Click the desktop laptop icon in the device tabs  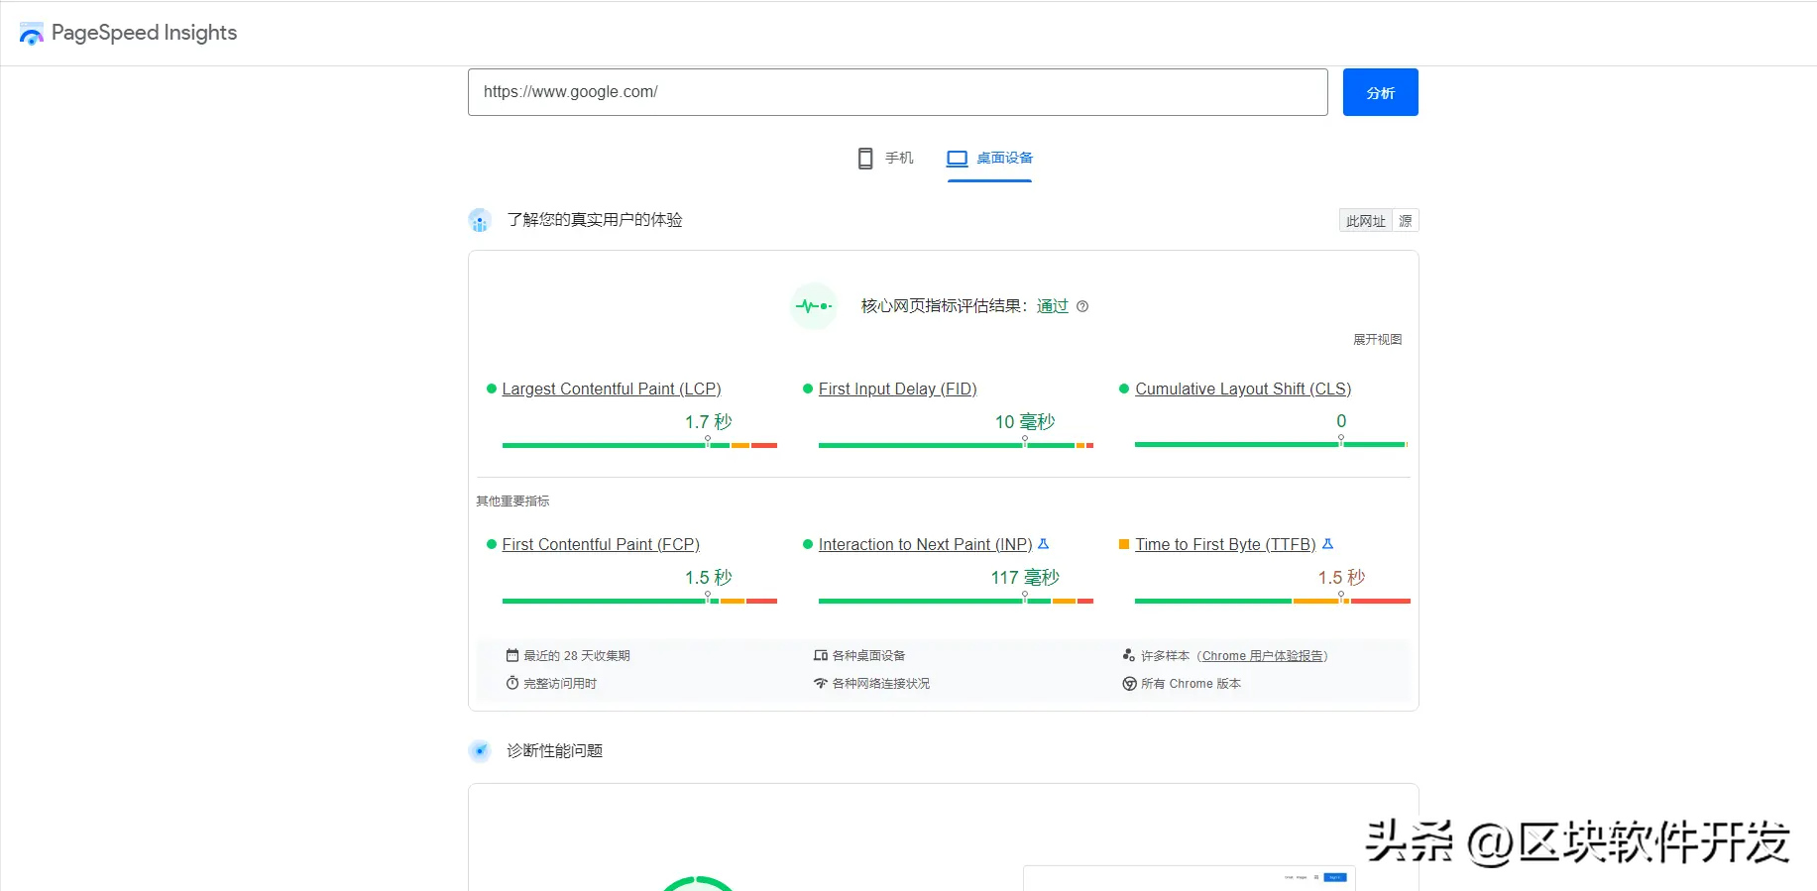tap(957, 159)
